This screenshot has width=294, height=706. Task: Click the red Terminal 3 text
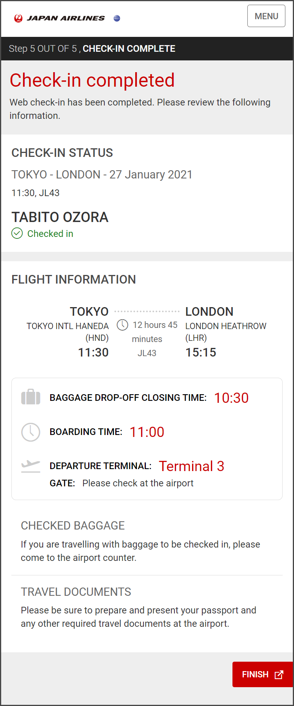(x=192, y=466)
